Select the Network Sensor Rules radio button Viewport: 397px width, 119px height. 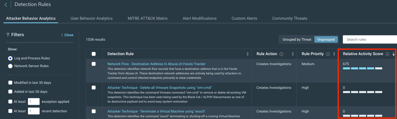point(10,66)
